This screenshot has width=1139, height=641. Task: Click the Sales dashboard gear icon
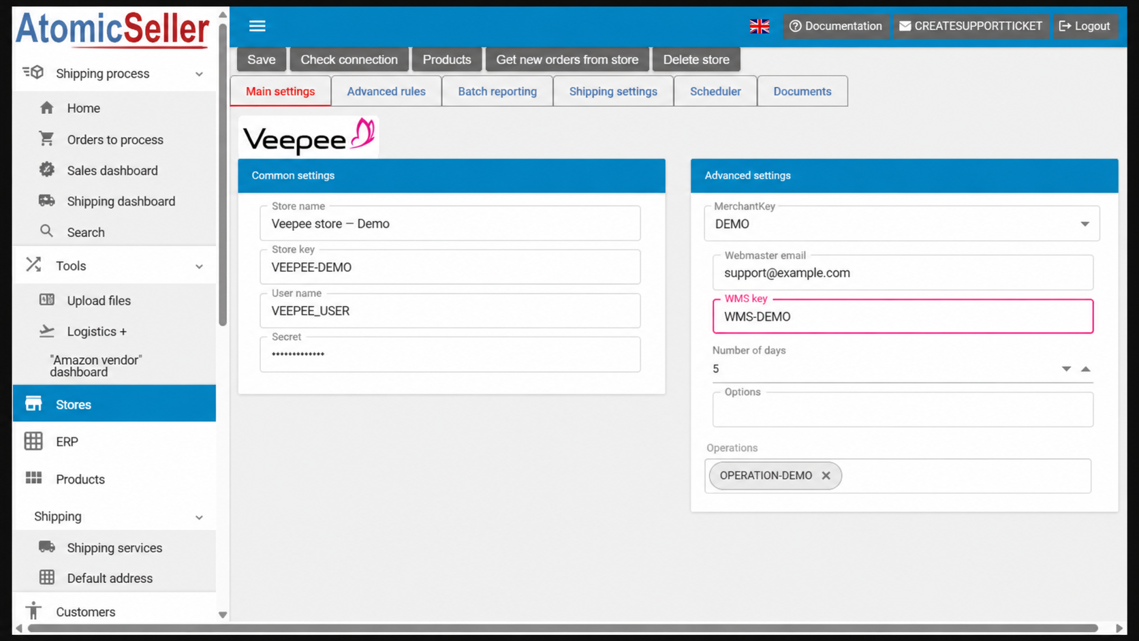(46, 170)
